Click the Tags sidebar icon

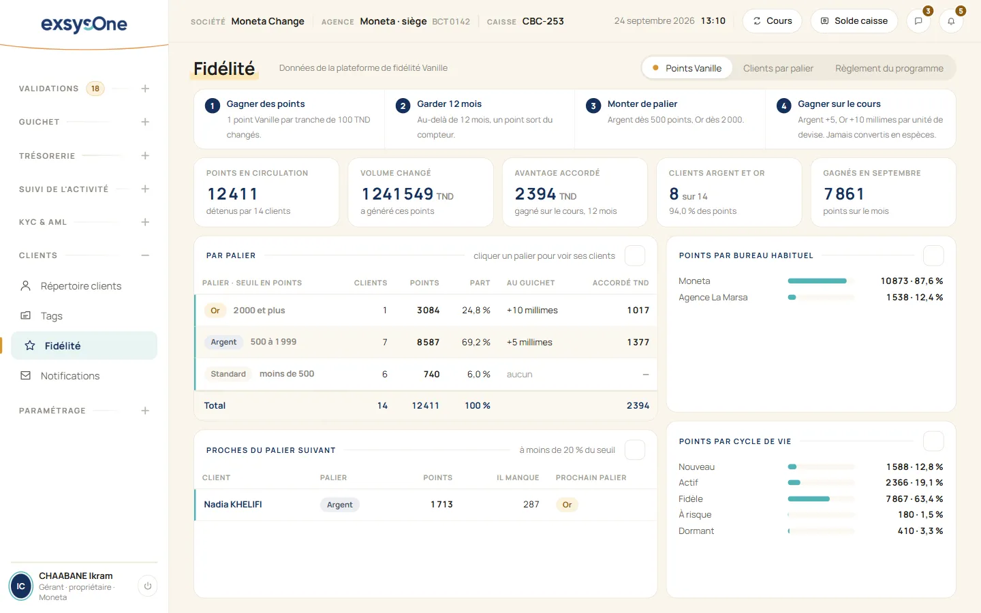pyautogui.click(x=26, y=316)
